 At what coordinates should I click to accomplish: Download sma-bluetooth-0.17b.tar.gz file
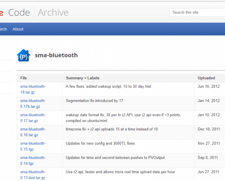(x=33, y=104)
